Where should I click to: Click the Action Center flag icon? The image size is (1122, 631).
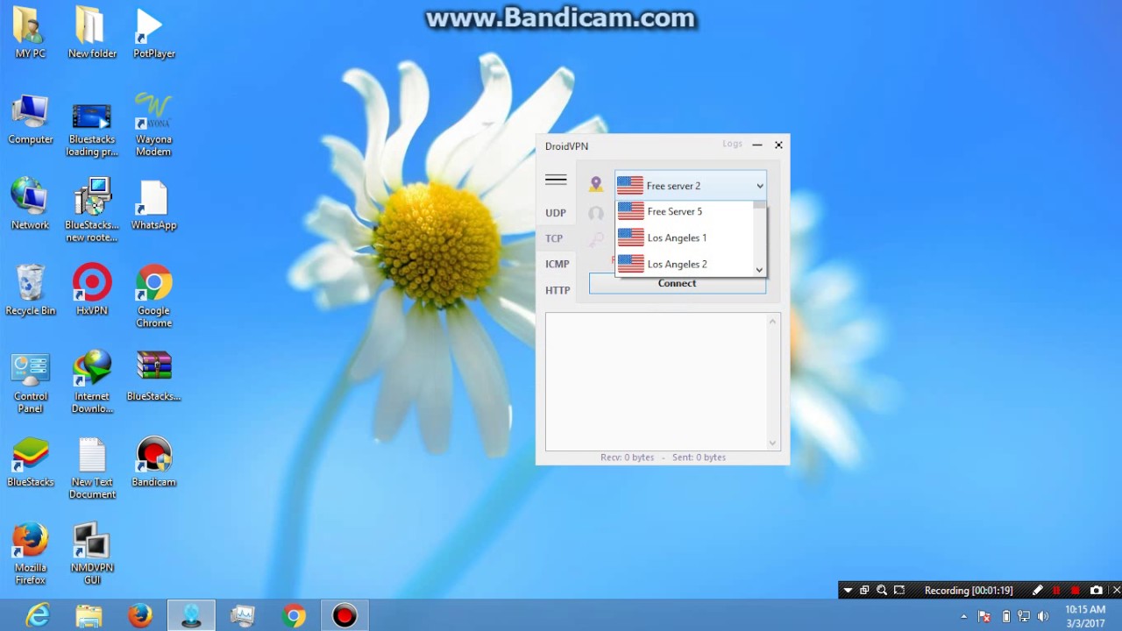(984, 616)
